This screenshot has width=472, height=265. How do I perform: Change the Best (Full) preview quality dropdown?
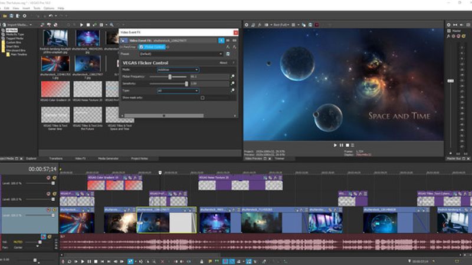point(281,25)
